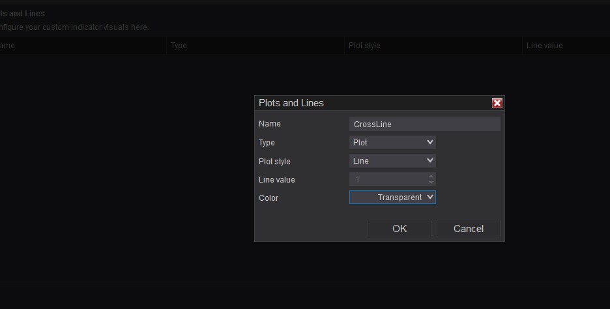The height and width of the screenshot is (309, 610).
Task: Confirm the dialog with OK
Action: click(x=399, y=228)
